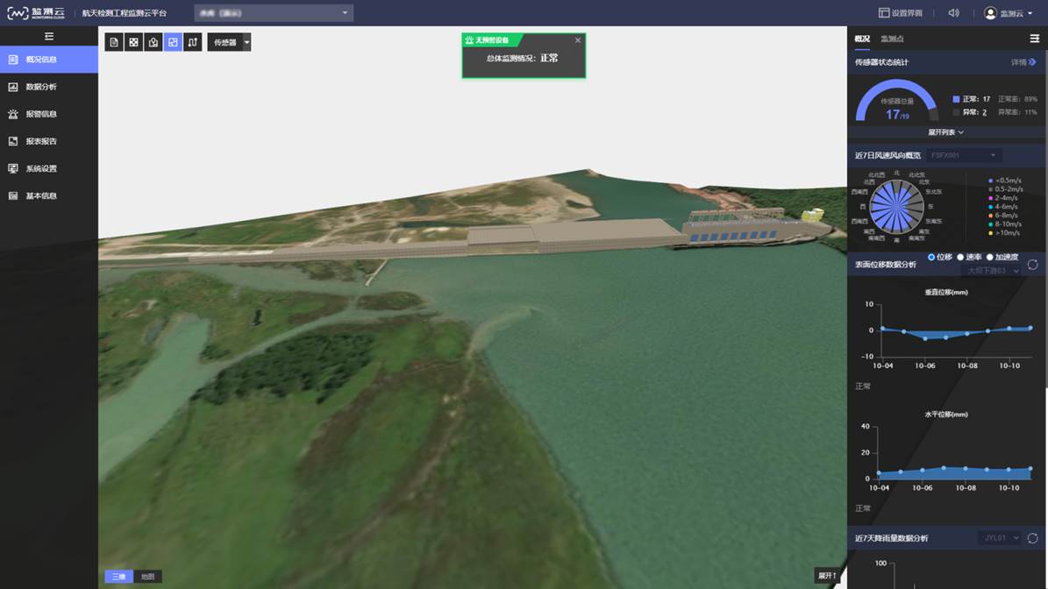Click the document icon in map toolbar
This screenshot has width=1048, height=589.
click(x=114, y=42)
